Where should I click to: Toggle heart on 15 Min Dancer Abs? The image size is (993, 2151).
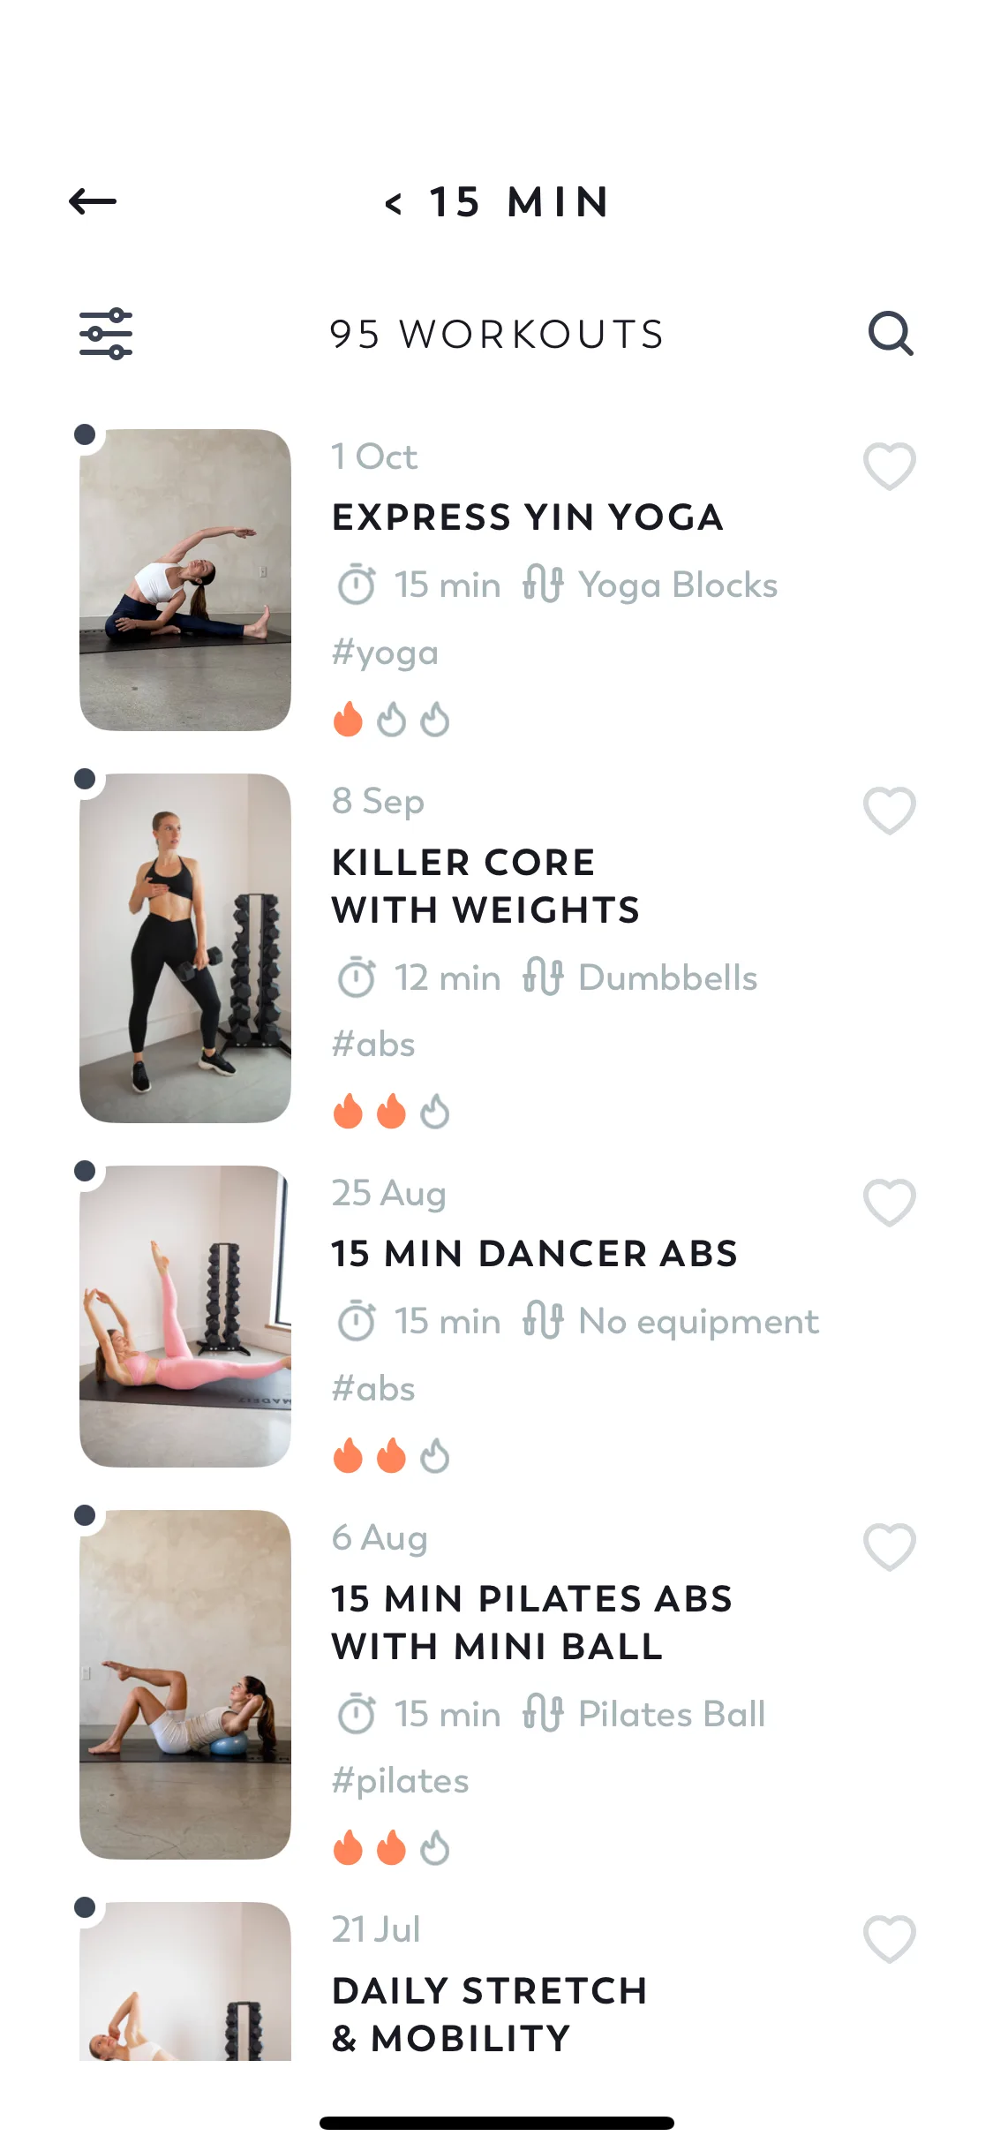click(x=889, y=1202)
